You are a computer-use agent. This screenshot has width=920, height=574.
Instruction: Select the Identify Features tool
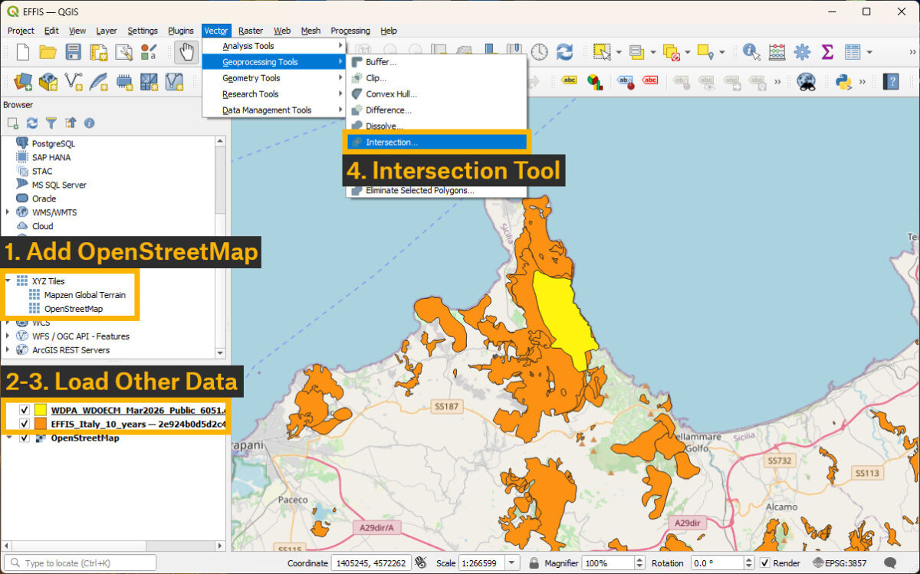click(x=751, y=51)
